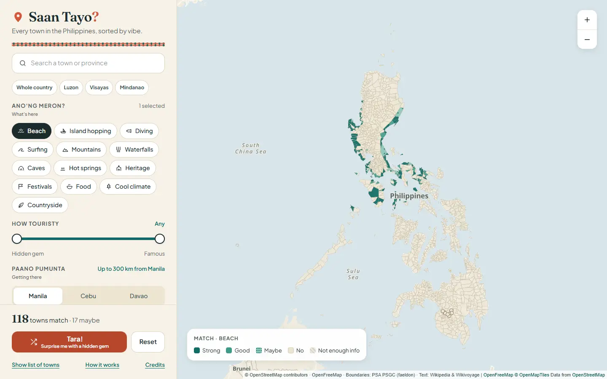607x379 pixels.
Task: Zoom out on the map
Action: click(587, 40)
